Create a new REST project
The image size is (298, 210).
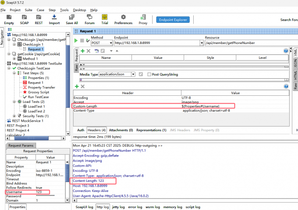click(x=39, y=19)
